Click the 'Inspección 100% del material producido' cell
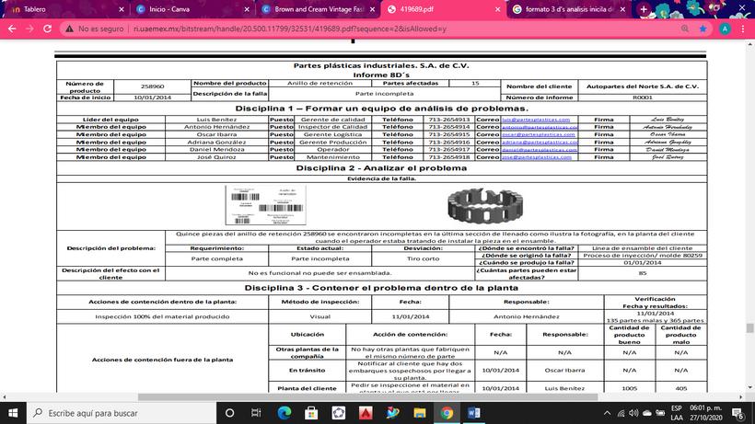 coord(162,316)
